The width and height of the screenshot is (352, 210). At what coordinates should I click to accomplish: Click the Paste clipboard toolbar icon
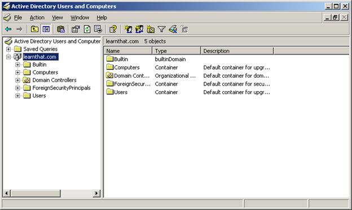60,29
